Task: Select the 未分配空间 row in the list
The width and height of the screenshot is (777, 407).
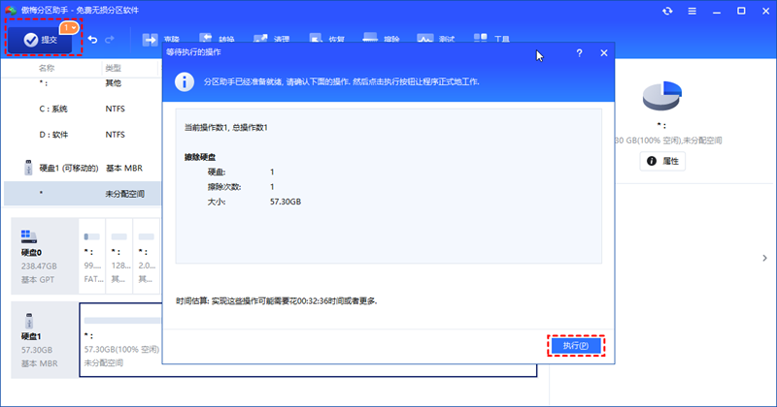Action: 83,194
